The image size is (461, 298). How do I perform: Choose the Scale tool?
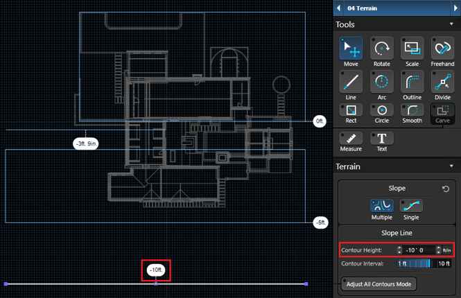412,49
